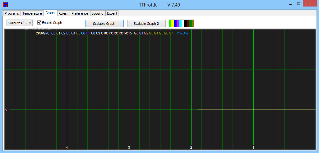The width and height of the screenshot is (319, 153).
Task: Open the Temperature tab
Action: point(32,13)
